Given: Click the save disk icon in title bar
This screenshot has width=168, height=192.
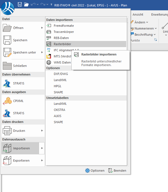Looking at the screenshot, I should point(20,4).
